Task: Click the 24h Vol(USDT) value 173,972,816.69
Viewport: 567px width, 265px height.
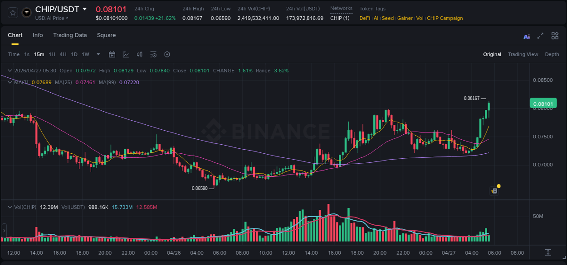Action: 305,18
